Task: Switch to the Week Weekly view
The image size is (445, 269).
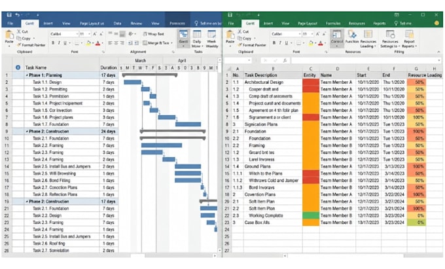Action: (x=212, y=39)
